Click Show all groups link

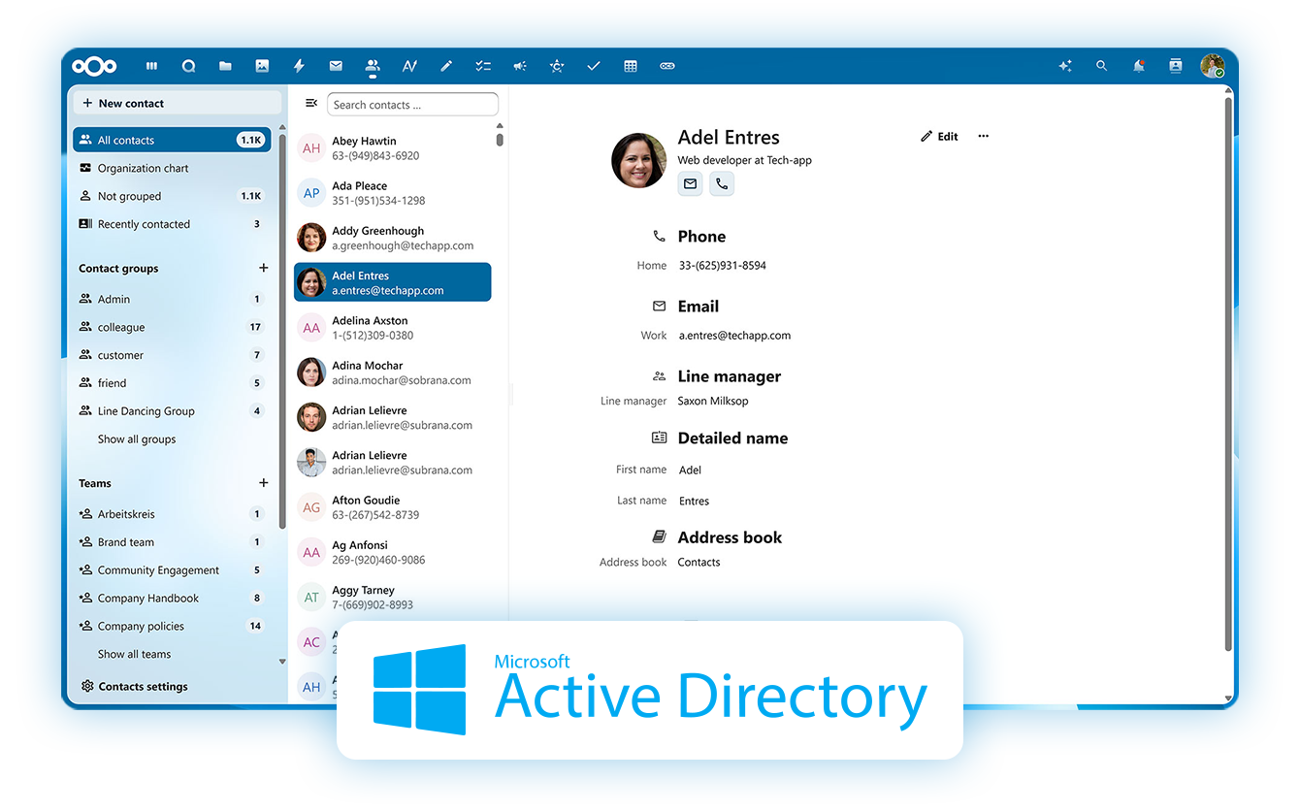pyautogui.click(x=137, y=439)
